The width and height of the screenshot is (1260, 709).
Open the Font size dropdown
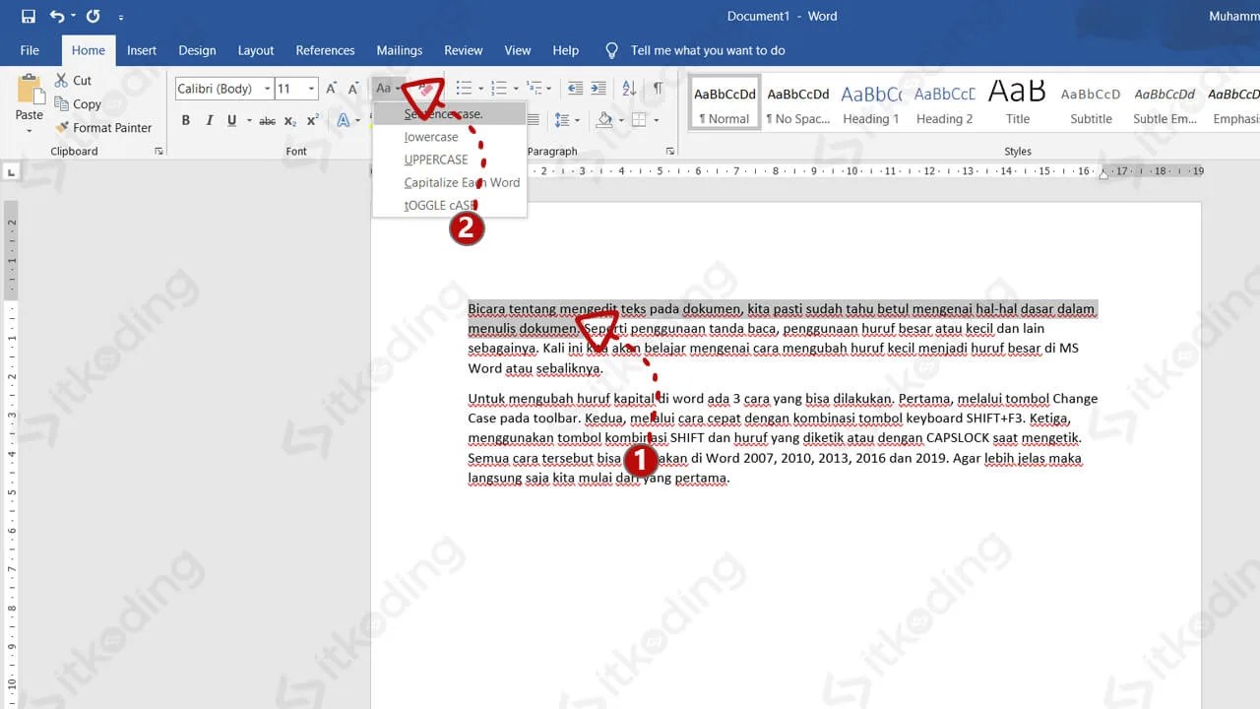[x=309, y=88]
